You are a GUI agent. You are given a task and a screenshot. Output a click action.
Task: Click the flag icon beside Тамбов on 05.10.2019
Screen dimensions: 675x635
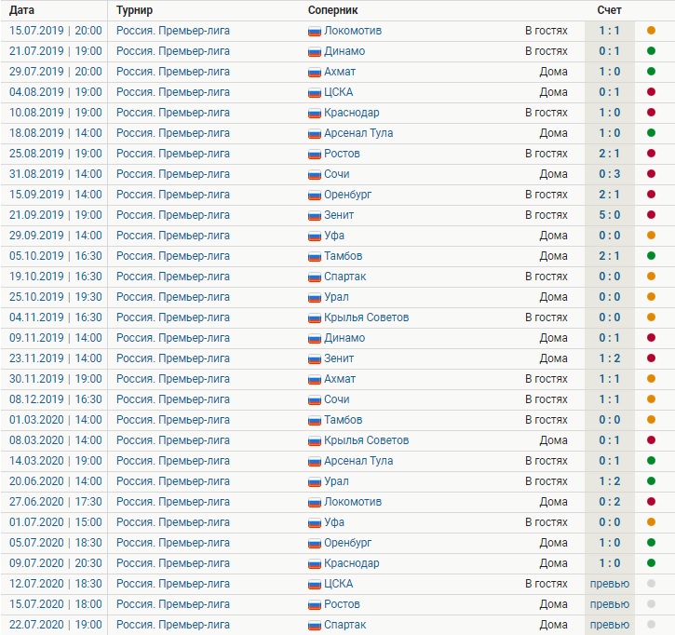coord(315,257)
